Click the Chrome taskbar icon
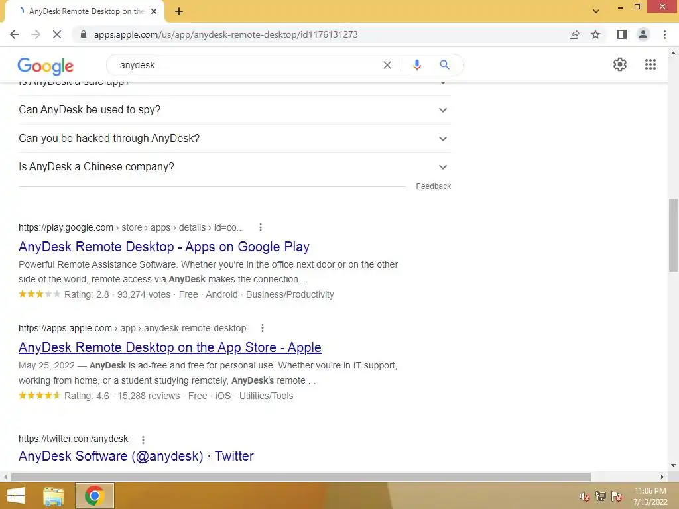Image resolution: width=679 pixels, height=509 pixels. click(x=94, y=496)
